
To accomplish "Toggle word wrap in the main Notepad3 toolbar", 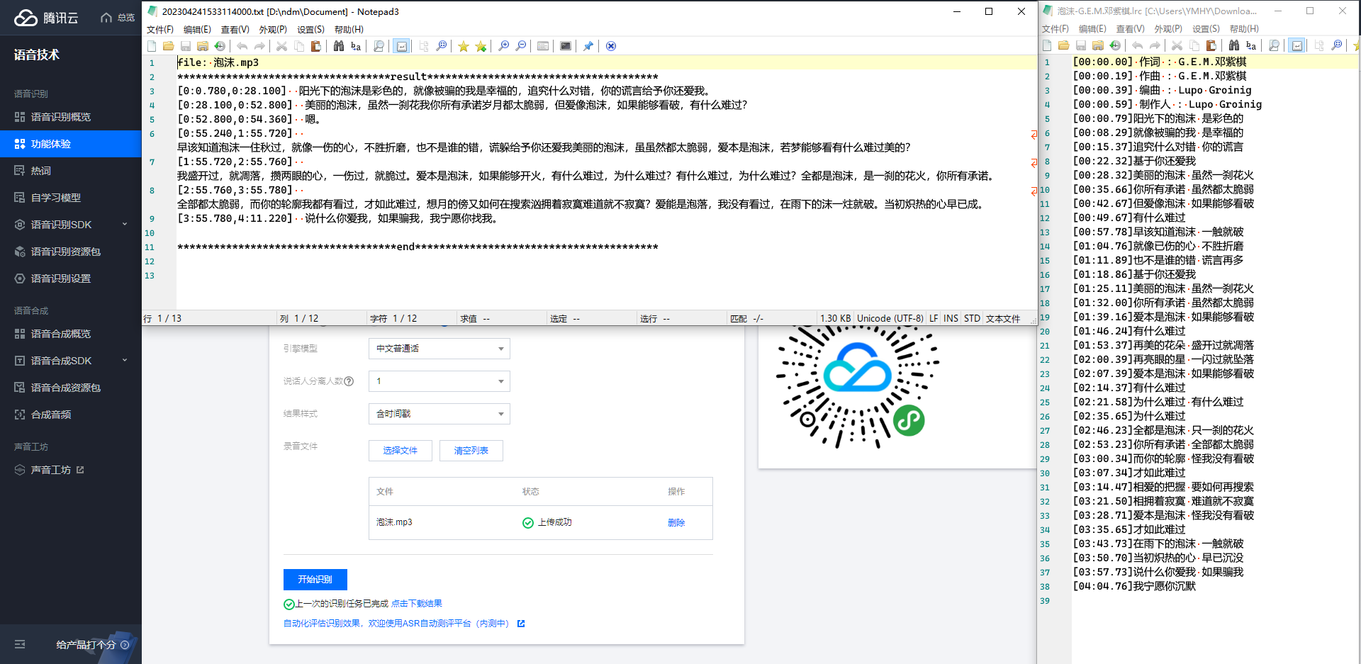I will [x=401, y=46].
